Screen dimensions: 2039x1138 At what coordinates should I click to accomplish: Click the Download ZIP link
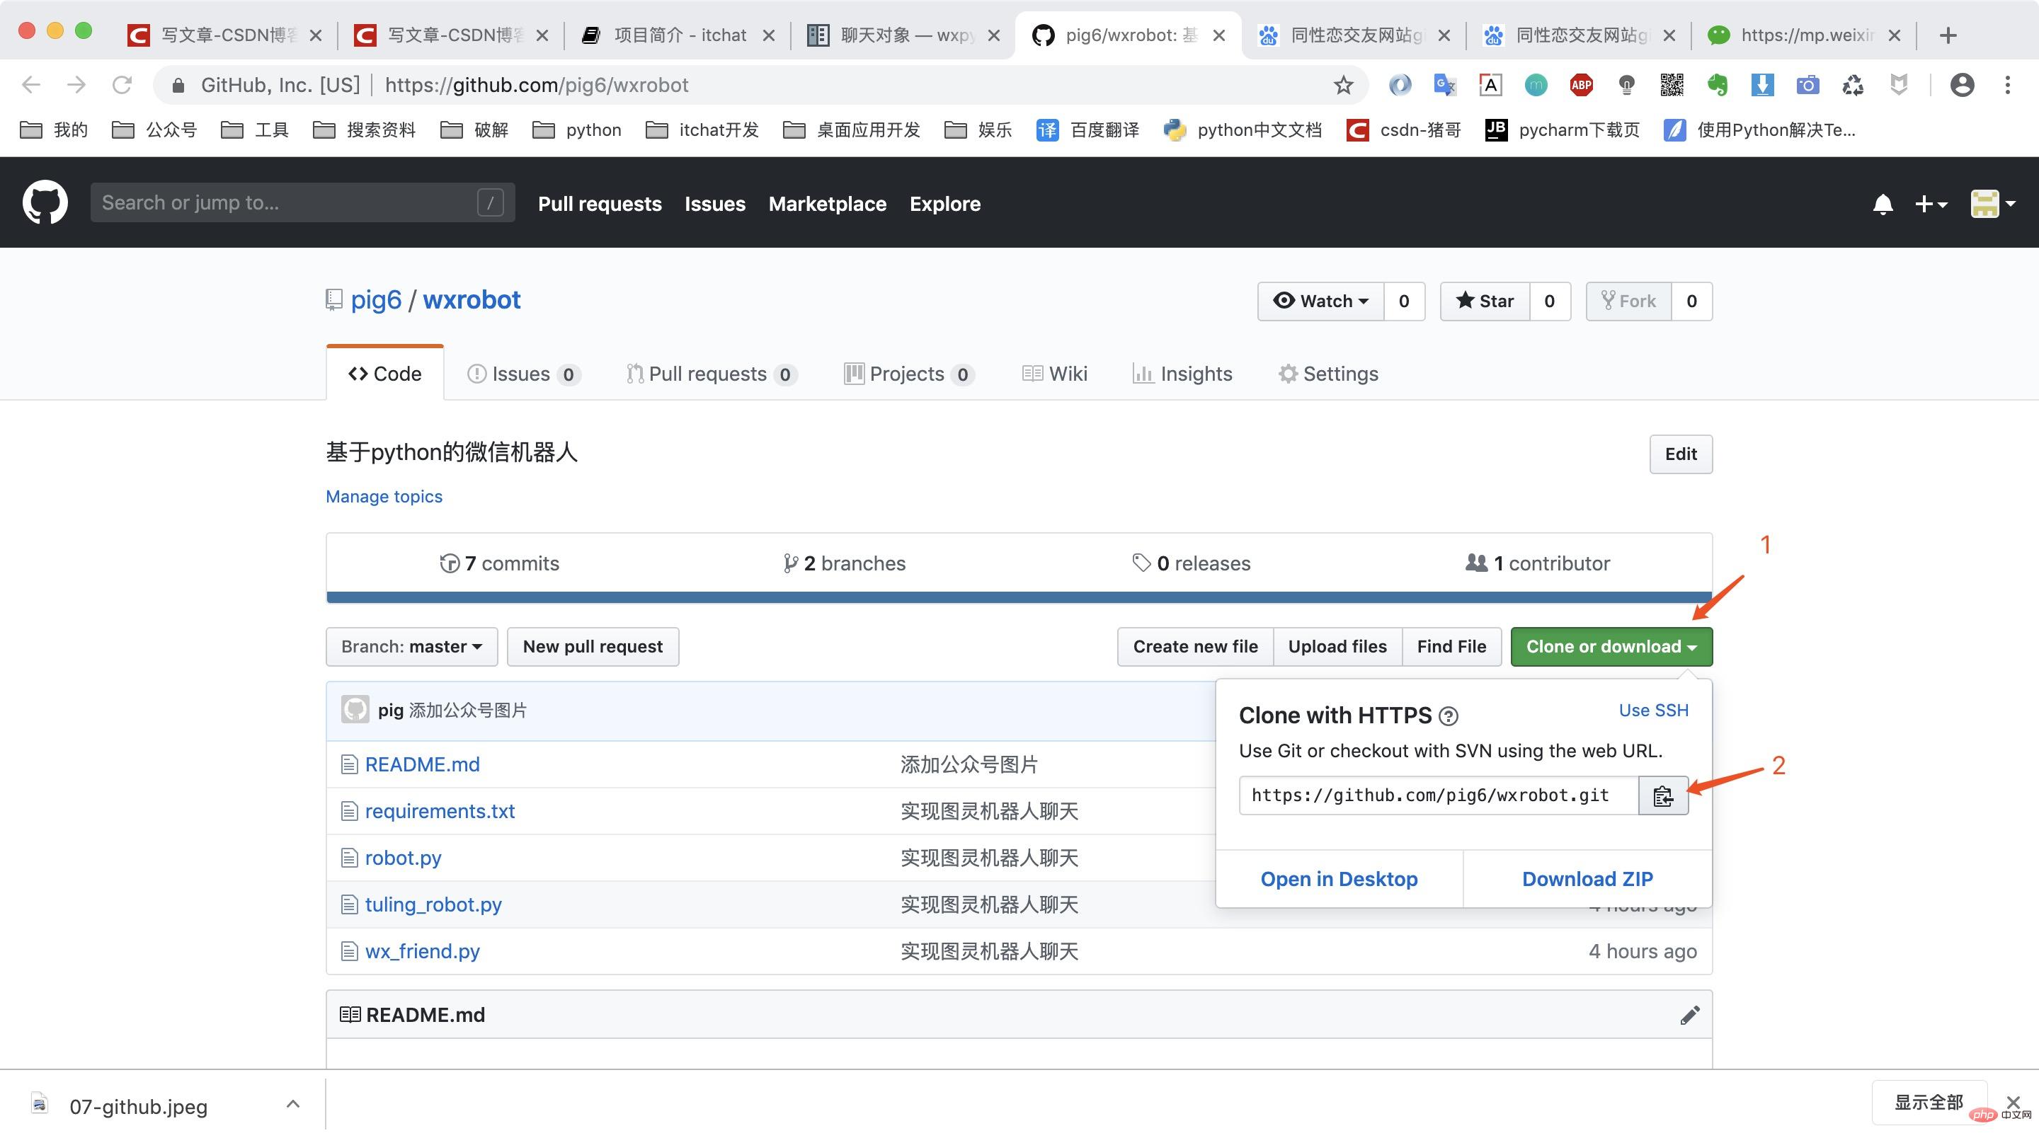[x=1587, y=878]
